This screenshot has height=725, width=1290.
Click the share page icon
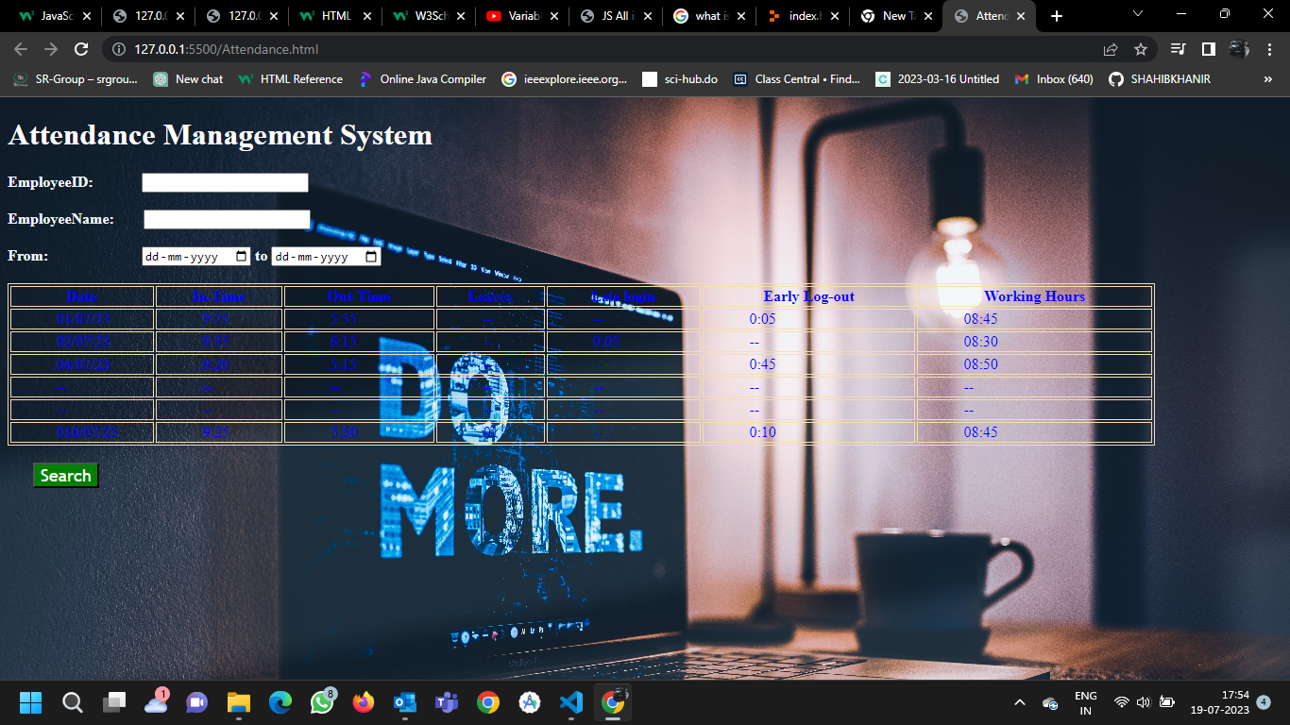click(1111, 49)
